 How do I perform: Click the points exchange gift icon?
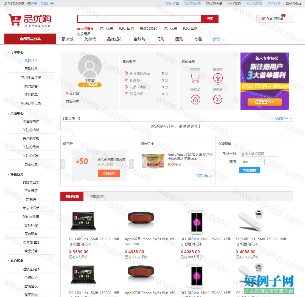pos(126,73)
